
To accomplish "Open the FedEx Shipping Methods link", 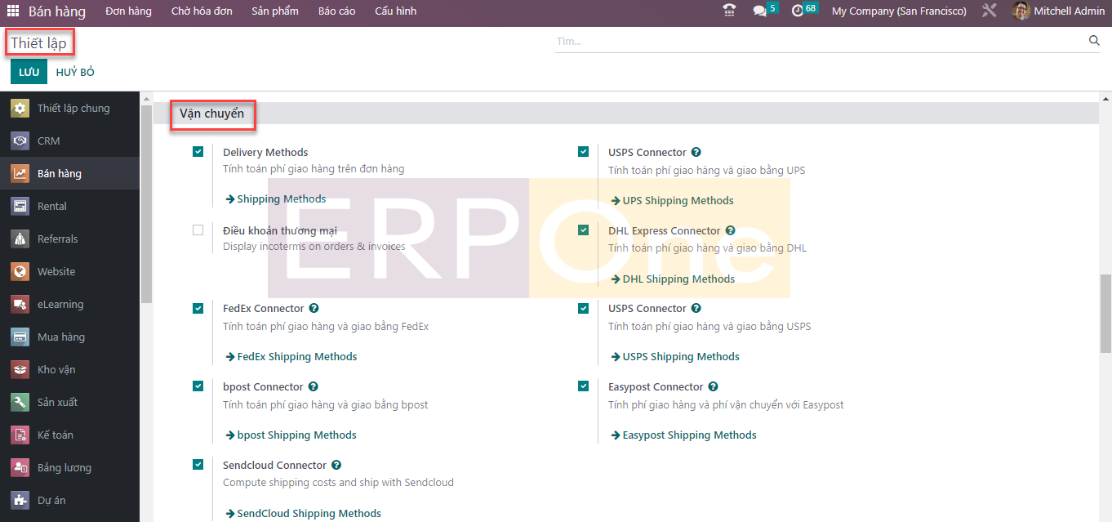I will coord(296,357).
